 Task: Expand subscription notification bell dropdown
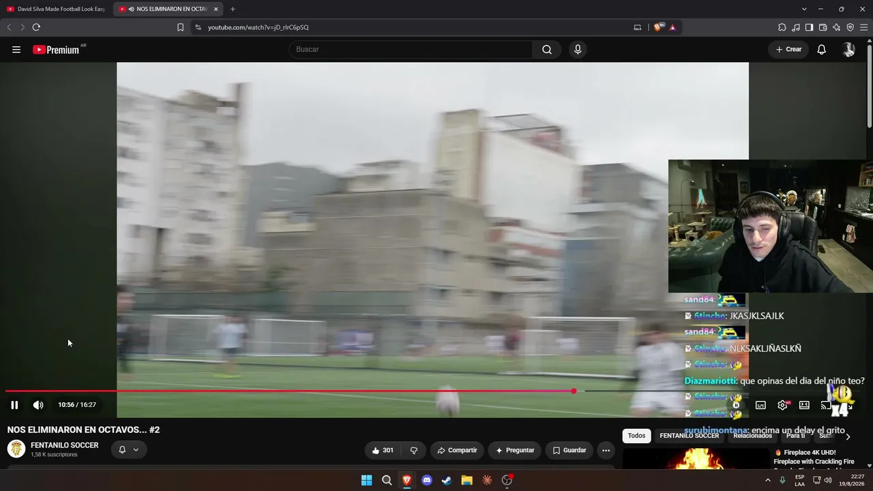(x=129, y=450)
